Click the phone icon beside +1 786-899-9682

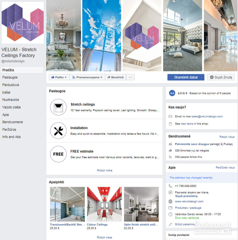click(x=170, y=186)
